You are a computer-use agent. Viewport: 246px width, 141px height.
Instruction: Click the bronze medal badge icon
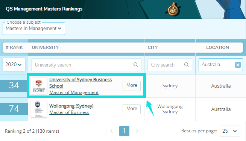pyautogui.click(x=173, y=9)
